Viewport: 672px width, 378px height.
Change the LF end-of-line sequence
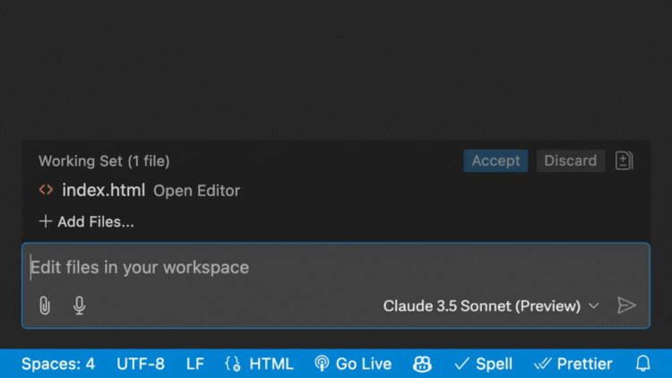(195, 364)
